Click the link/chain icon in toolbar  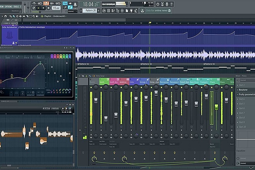coord(70,7)
